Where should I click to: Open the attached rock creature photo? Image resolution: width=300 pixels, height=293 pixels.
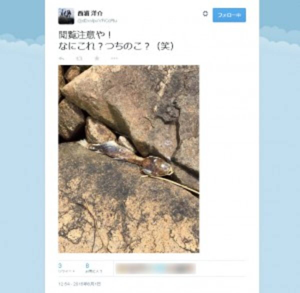coord(129,159)
